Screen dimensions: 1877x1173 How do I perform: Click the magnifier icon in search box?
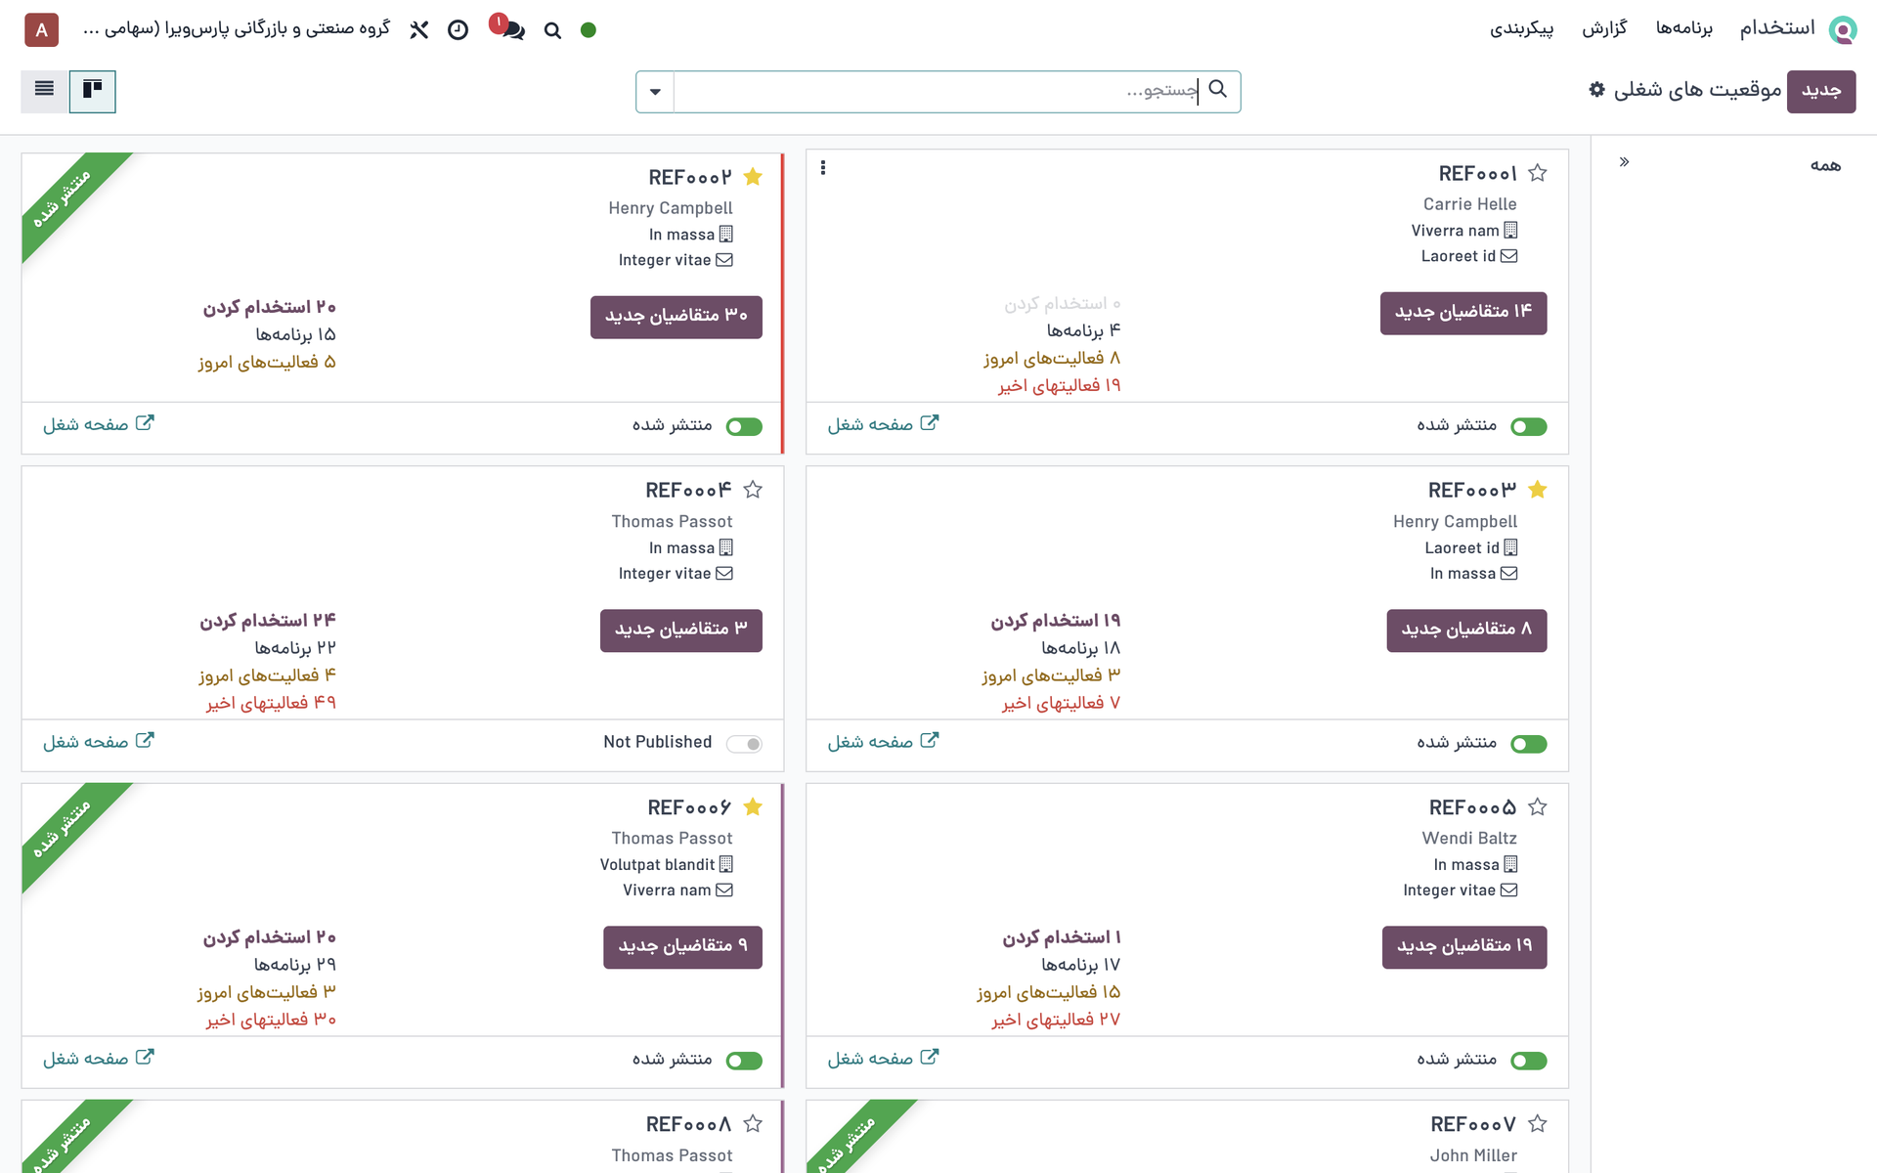tap(1217, 90)
